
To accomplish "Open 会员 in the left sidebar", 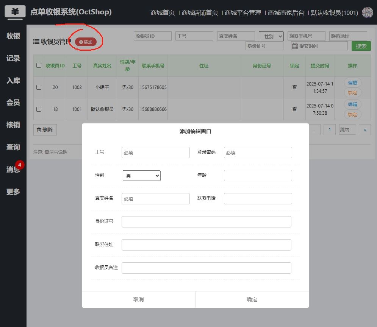I will (13, 103).
